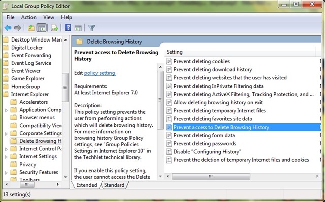This screenshot has height=202, width=325.
Task: Select Delete Browsing H tree item
Action: (x=41, y=141)
